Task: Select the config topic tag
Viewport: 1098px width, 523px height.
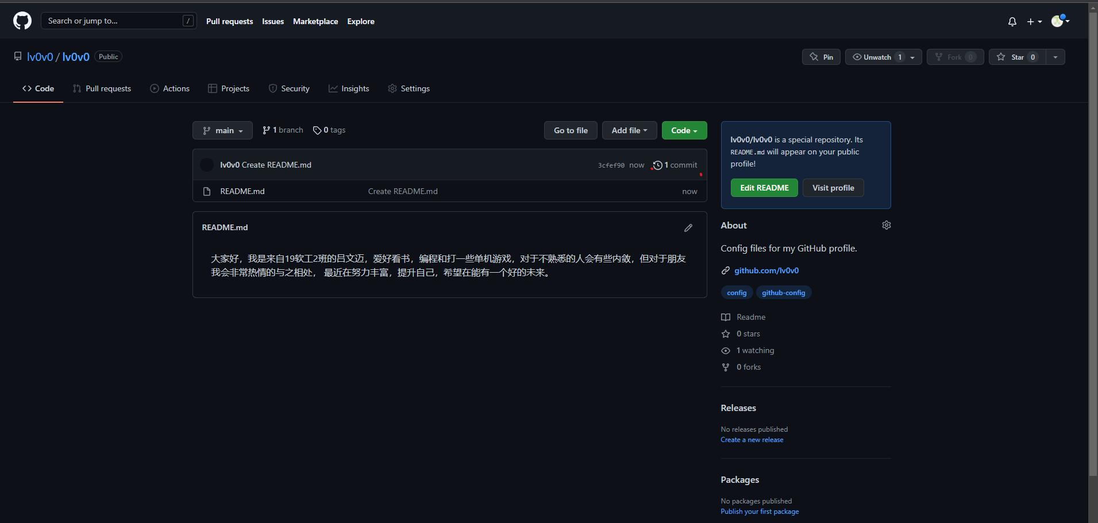Action: click(x=737, y=293)
